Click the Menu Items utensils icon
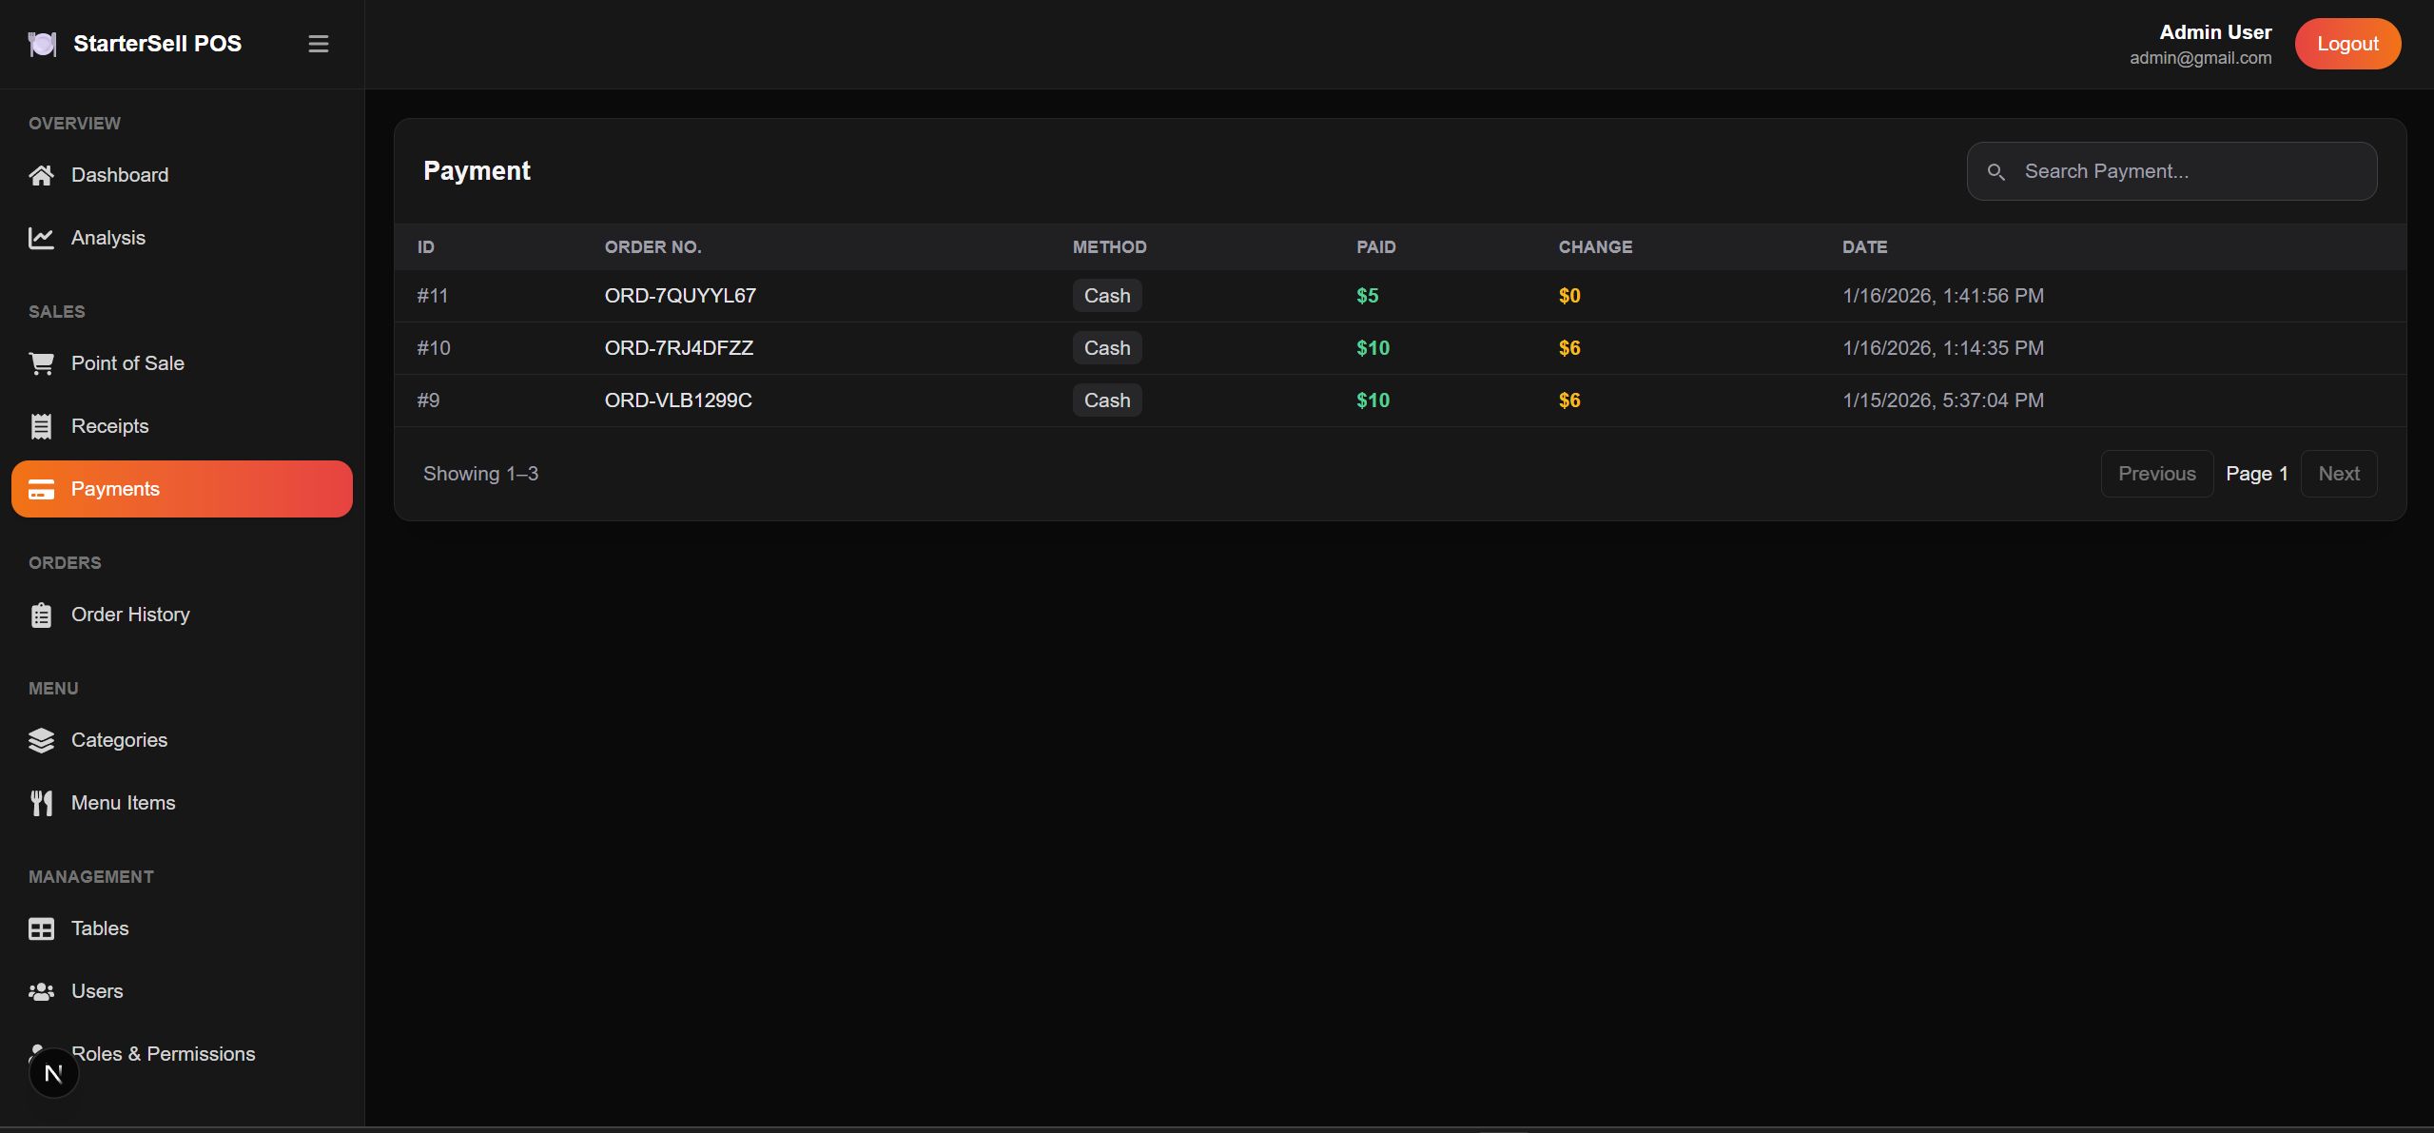The image size is (2434, 1133). pyautogui.click(x=41, y=803)
